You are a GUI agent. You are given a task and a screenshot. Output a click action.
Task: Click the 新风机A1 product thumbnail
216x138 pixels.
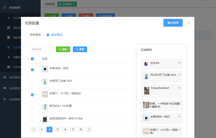click(x=45, y=107)
